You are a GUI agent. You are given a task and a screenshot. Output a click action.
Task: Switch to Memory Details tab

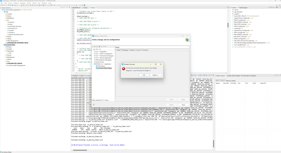click(x=231, y=81)
